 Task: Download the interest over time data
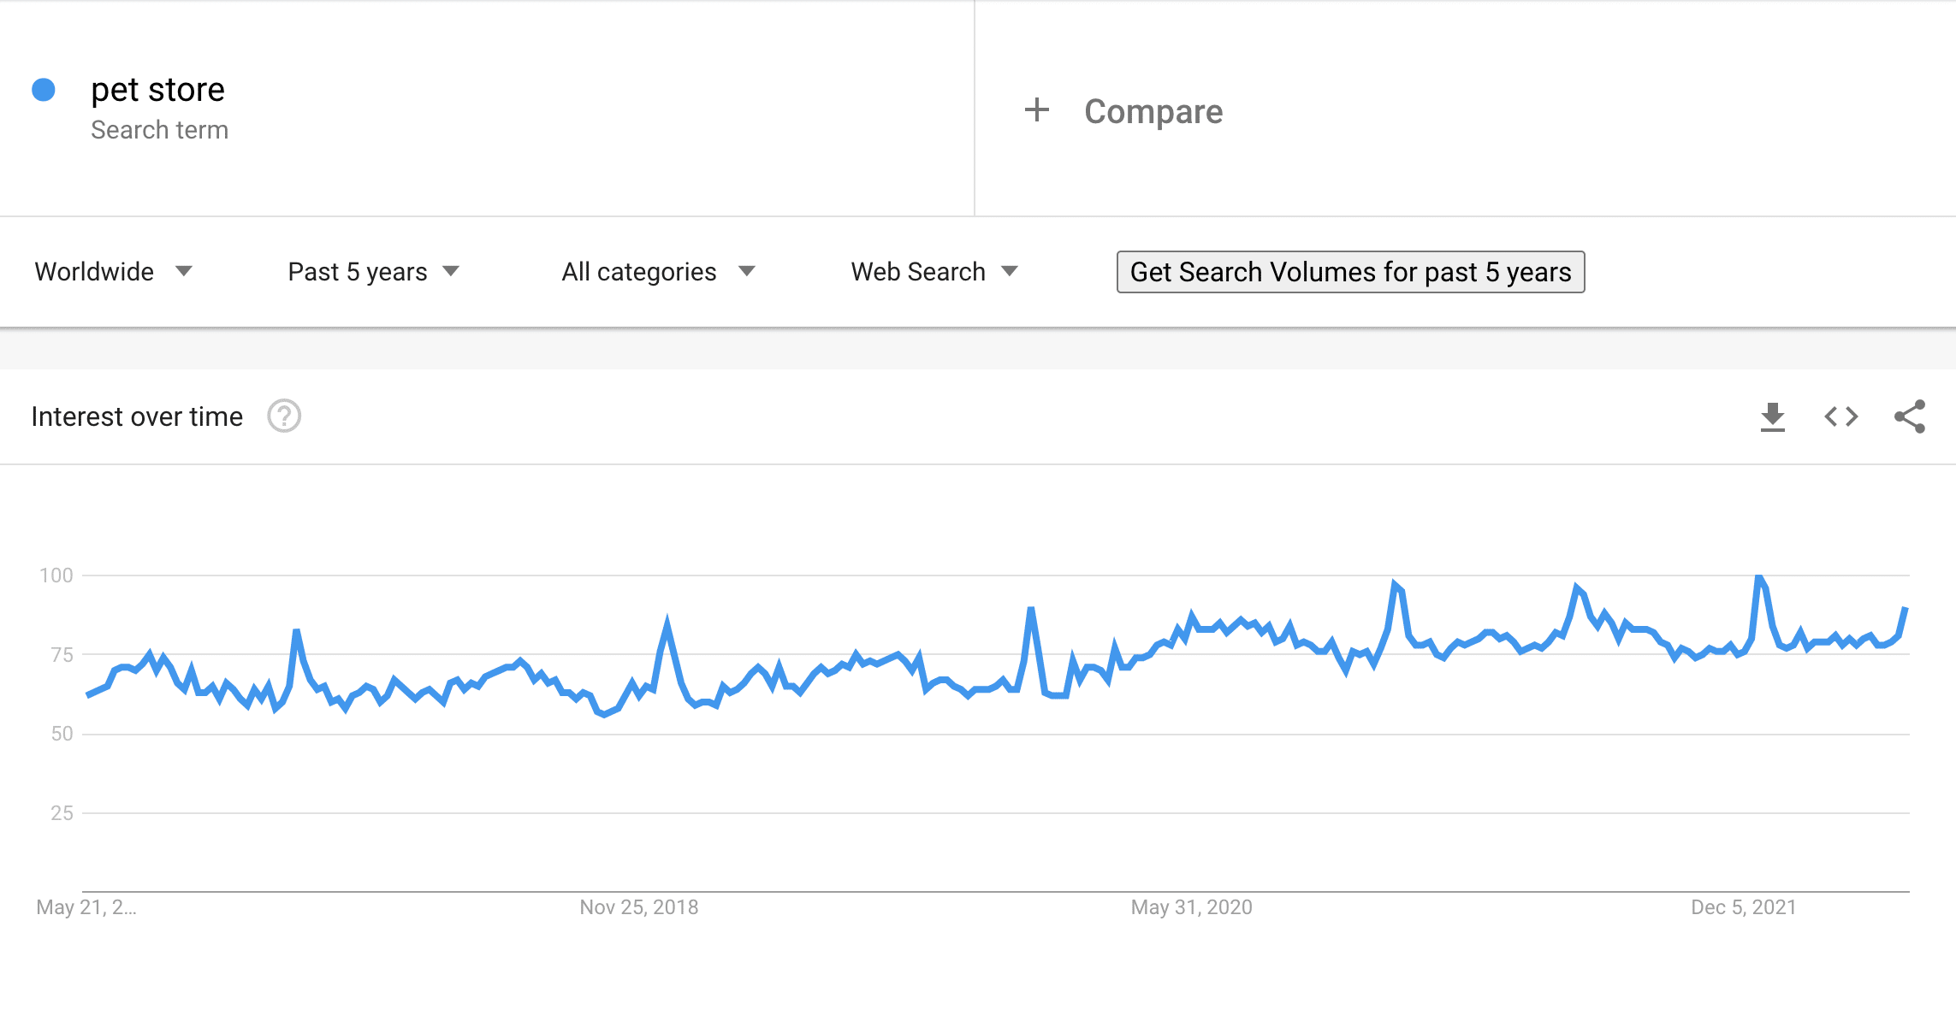tap(1772, 417)
